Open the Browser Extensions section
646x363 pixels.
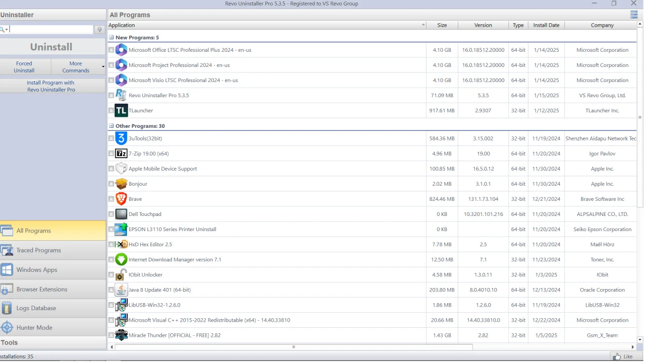click(52, 289)
